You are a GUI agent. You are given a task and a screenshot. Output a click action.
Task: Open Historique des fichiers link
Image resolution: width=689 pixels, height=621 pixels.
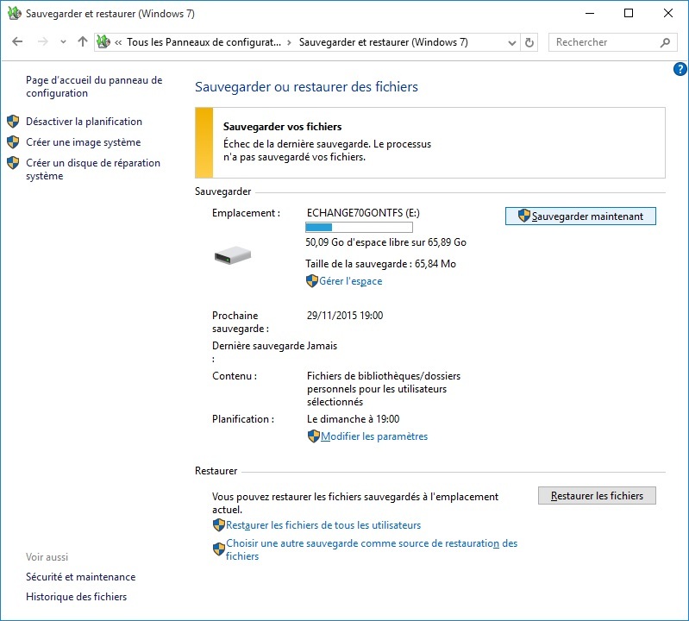pos(77,596)
